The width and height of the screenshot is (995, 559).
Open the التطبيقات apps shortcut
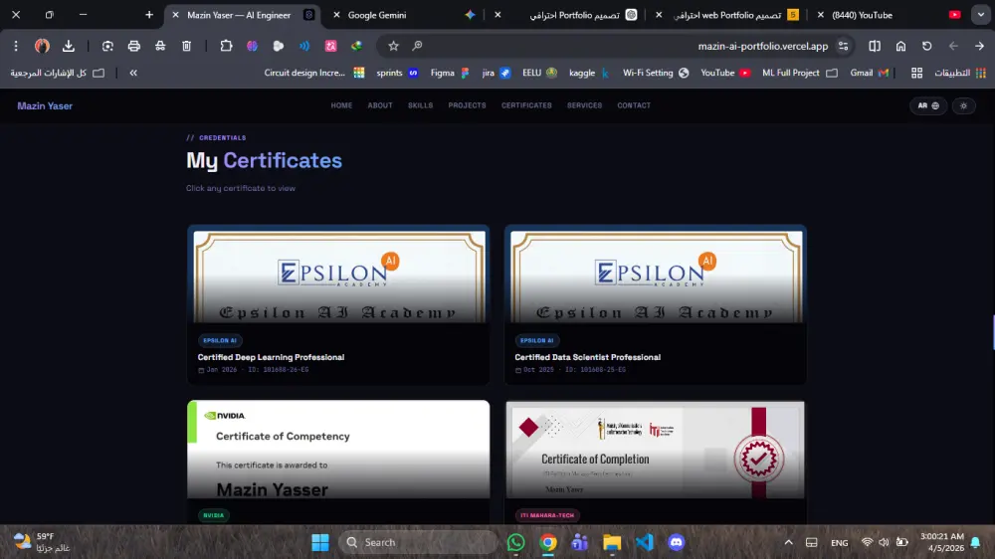pyautogui.click(x=960, y=73)
